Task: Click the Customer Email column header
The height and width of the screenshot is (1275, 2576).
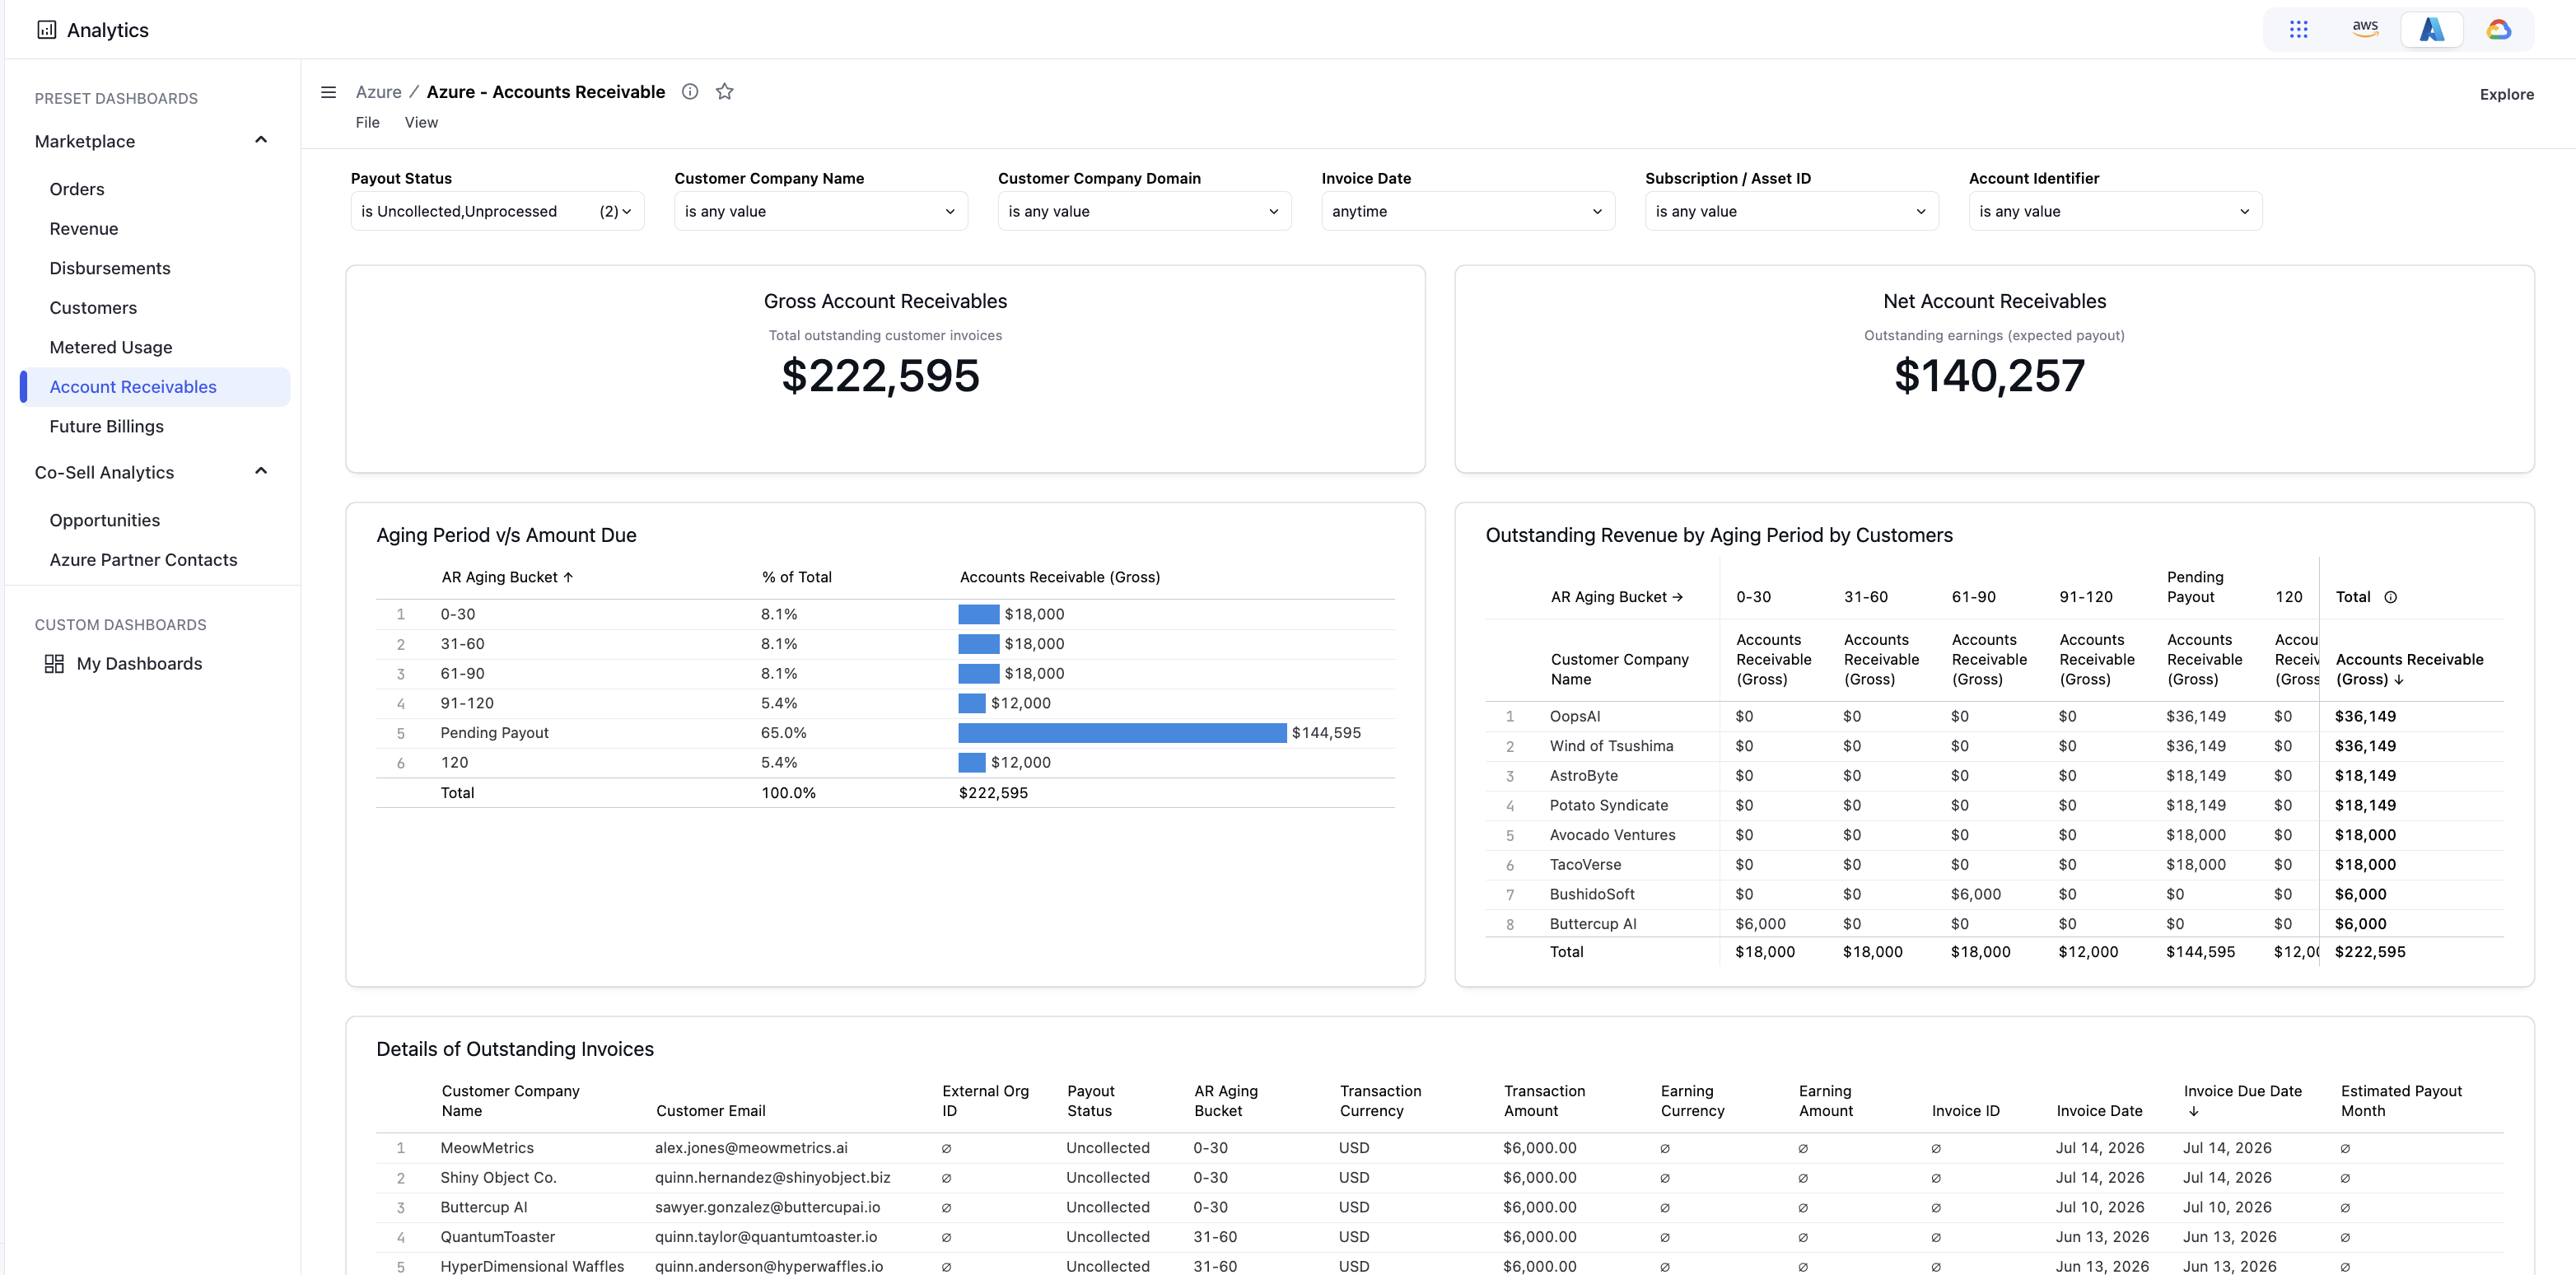Action: 710,1111
